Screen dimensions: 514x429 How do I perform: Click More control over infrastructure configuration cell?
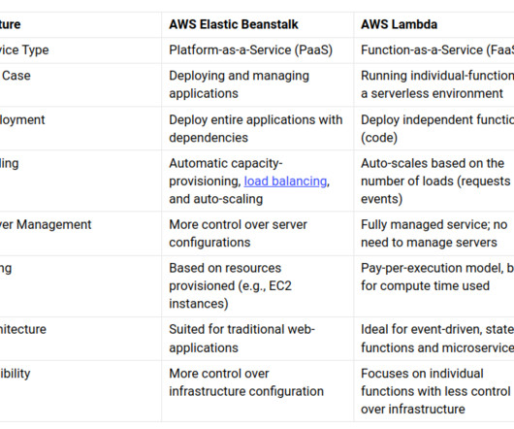246,382
